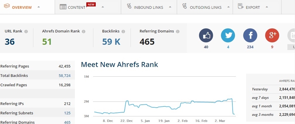
Task: Click info icon beside Referring Domains heading
Action: [x=178, y=31]
